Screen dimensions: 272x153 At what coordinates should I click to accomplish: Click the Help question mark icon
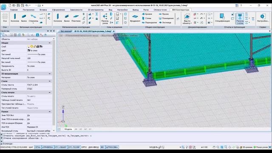[241, 6]
